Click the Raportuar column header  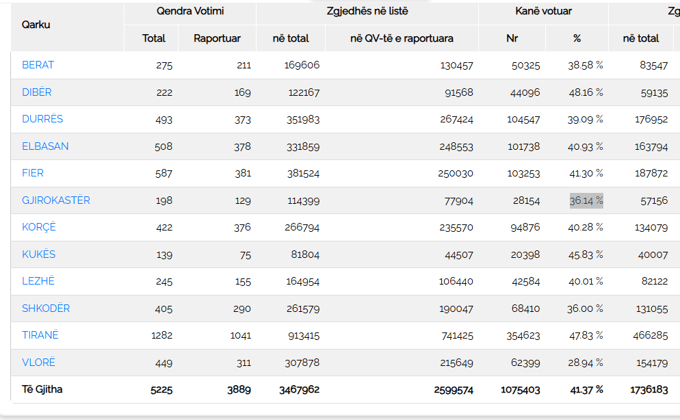217,38
